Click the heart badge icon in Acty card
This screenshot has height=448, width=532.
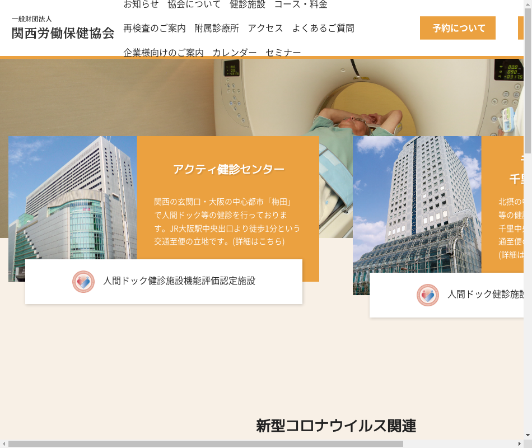pyautogui.click(x=83, y=281)
